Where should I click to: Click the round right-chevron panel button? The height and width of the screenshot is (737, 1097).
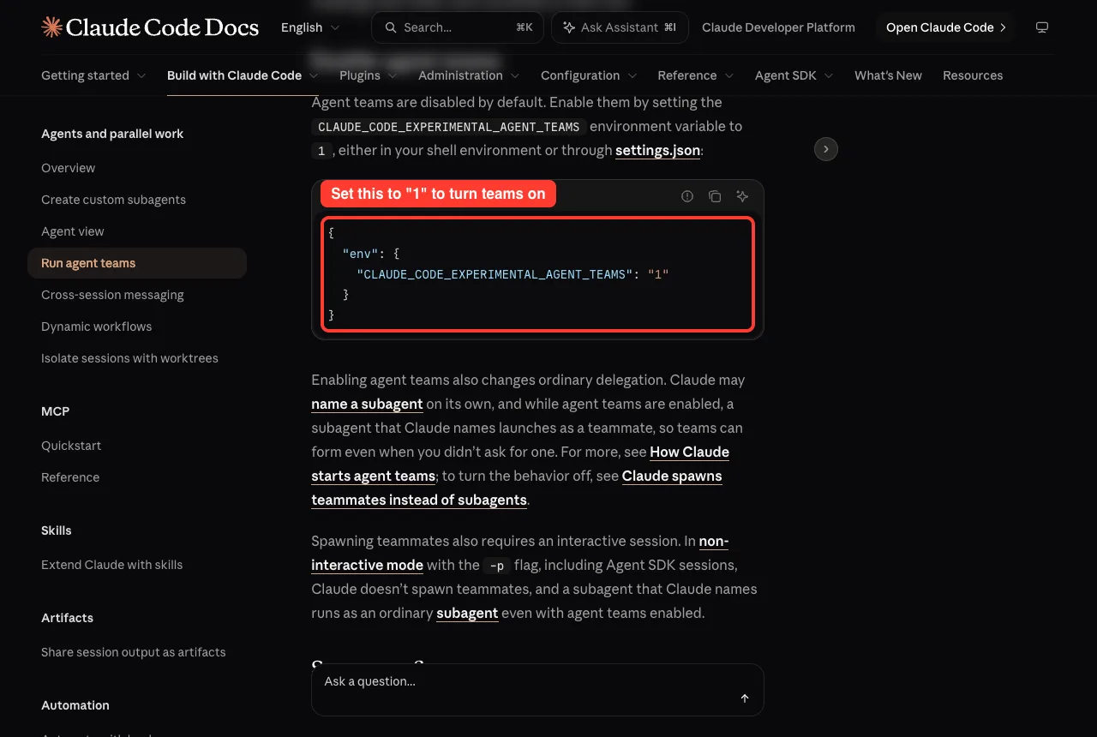(825, 149)
